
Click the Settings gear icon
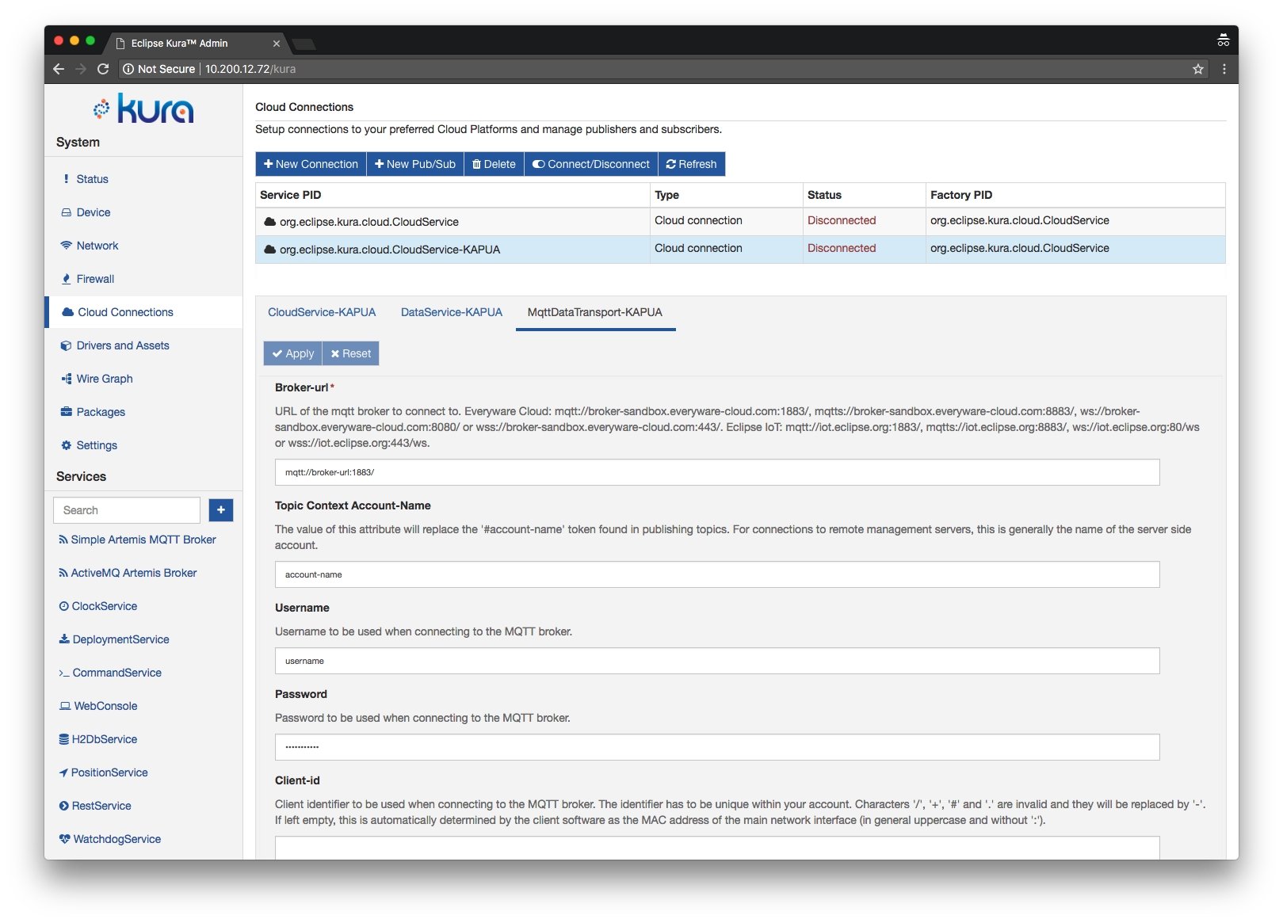[67, 445]
